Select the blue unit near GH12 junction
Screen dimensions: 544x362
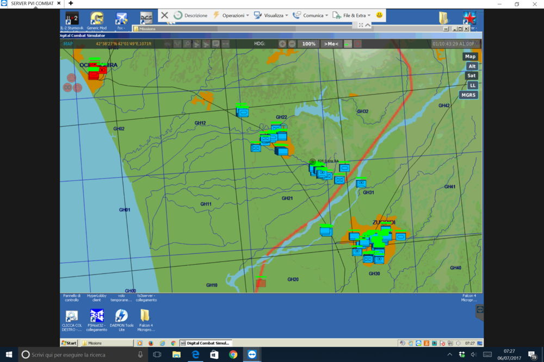(243, 112)
